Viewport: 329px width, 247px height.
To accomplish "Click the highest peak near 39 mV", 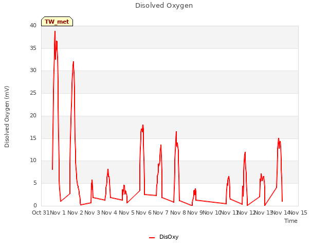I will (55, 31).
